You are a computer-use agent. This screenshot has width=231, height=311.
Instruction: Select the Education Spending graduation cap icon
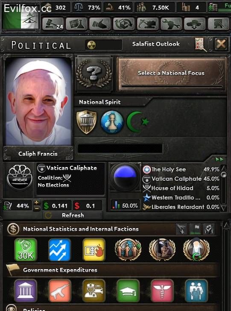point(128,290)
